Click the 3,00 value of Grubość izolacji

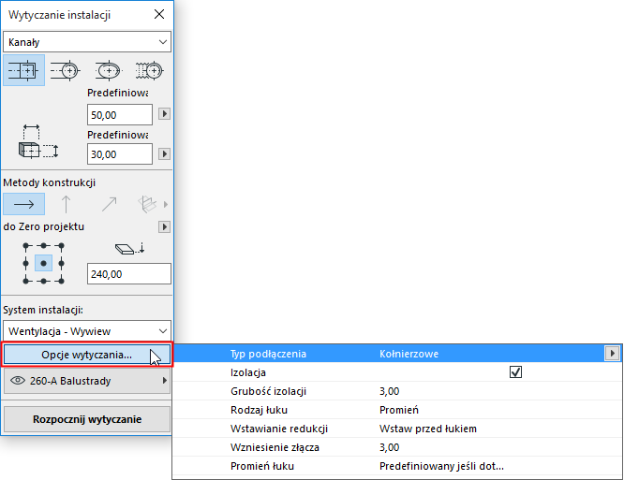click(x=389, y=391)
